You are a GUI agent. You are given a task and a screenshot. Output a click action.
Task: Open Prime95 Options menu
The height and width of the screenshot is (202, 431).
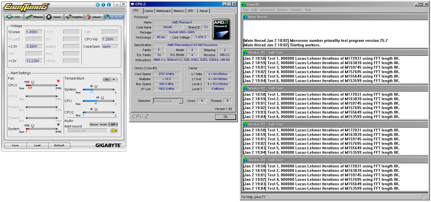[x=282, y=10]
